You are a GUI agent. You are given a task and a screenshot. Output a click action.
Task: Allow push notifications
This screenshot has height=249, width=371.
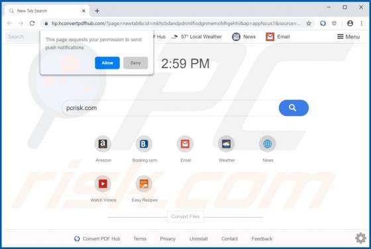[107, 63]
